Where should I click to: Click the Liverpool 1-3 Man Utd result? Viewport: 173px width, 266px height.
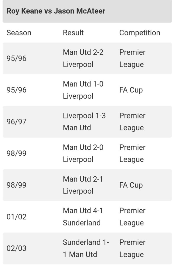click(x=84, y=122)
